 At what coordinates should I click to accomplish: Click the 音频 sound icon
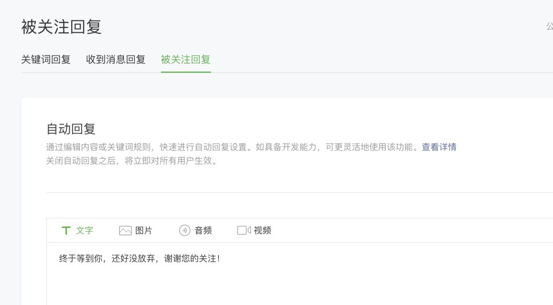point(184,230)
